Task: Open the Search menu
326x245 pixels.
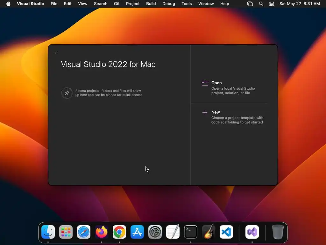Action: [x=101, y=4]
